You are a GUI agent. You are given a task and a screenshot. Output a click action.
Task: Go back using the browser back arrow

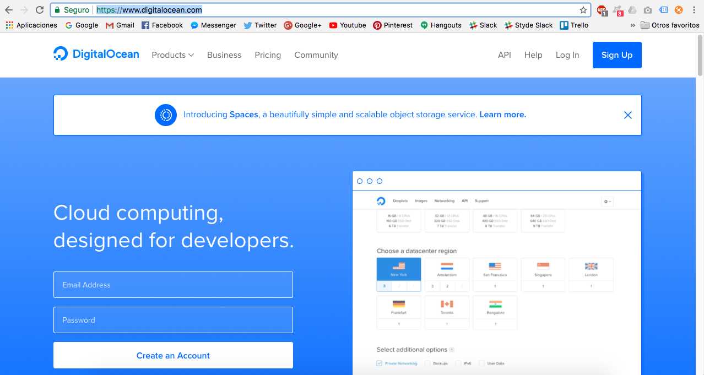point(9,10)
